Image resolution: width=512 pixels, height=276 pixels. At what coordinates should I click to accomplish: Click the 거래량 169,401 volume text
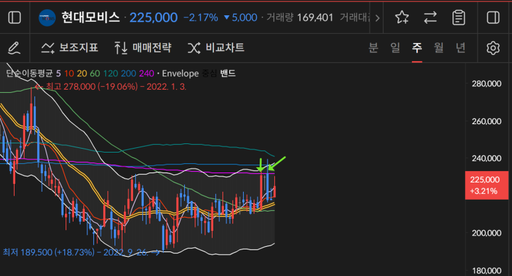point(300,18)
